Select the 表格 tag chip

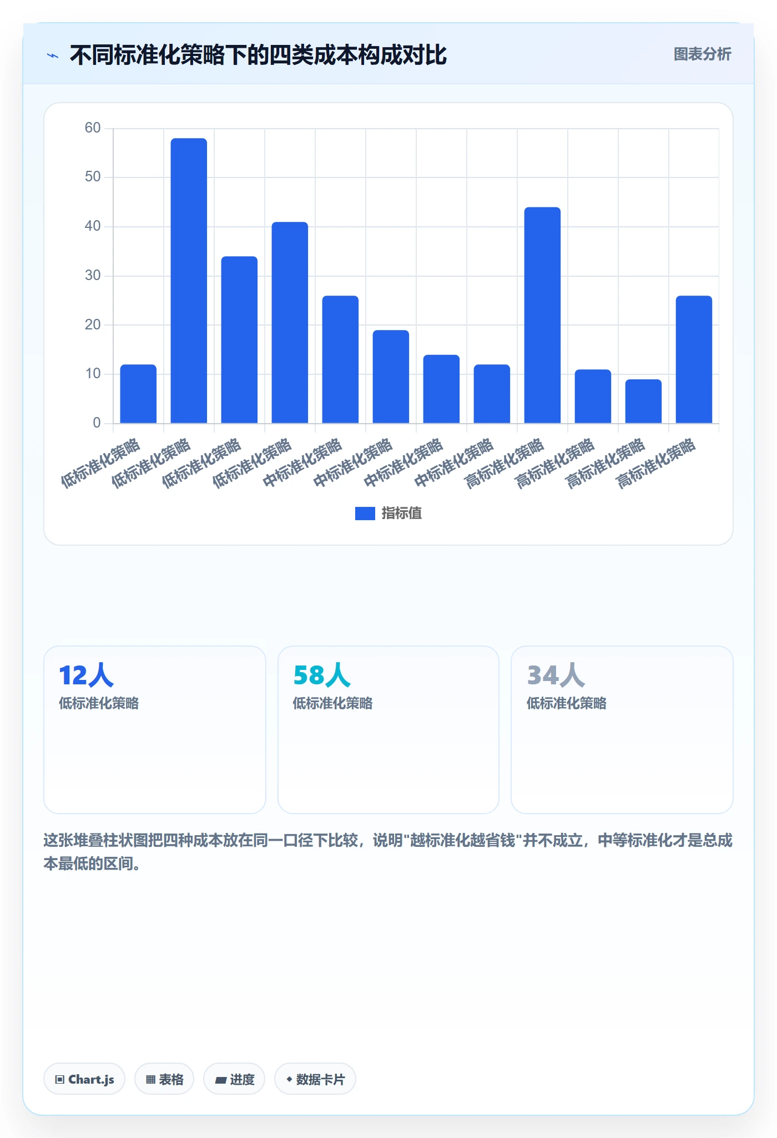[x=164, y=1079]
